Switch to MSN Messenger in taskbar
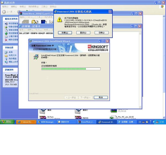The height and width of the screenshot is (155, 166). point(46,122)
